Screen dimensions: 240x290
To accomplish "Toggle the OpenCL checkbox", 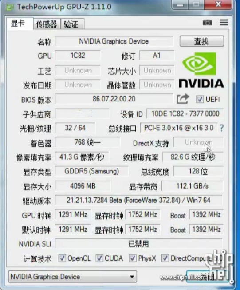I will [x=62, y=258].
